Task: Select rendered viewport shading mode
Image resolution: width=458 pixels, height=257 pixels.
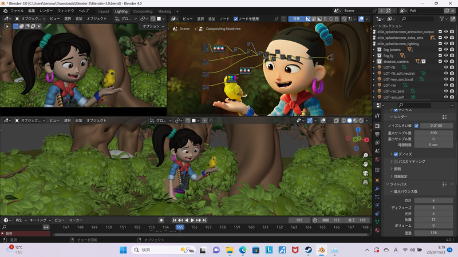Action: pyautogui.click(x=361, y=121)
